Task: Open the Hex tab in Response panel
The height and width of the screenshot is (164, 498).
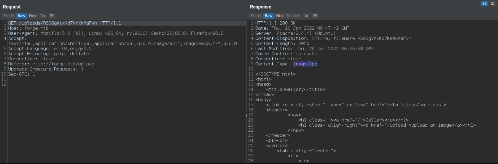Action: pyautogui.click(x=280, y=16)
